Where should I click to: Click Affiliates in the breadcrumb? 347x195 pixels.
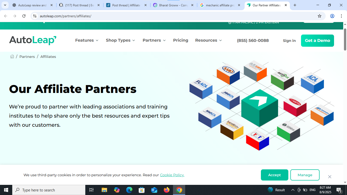pos(48,57)
